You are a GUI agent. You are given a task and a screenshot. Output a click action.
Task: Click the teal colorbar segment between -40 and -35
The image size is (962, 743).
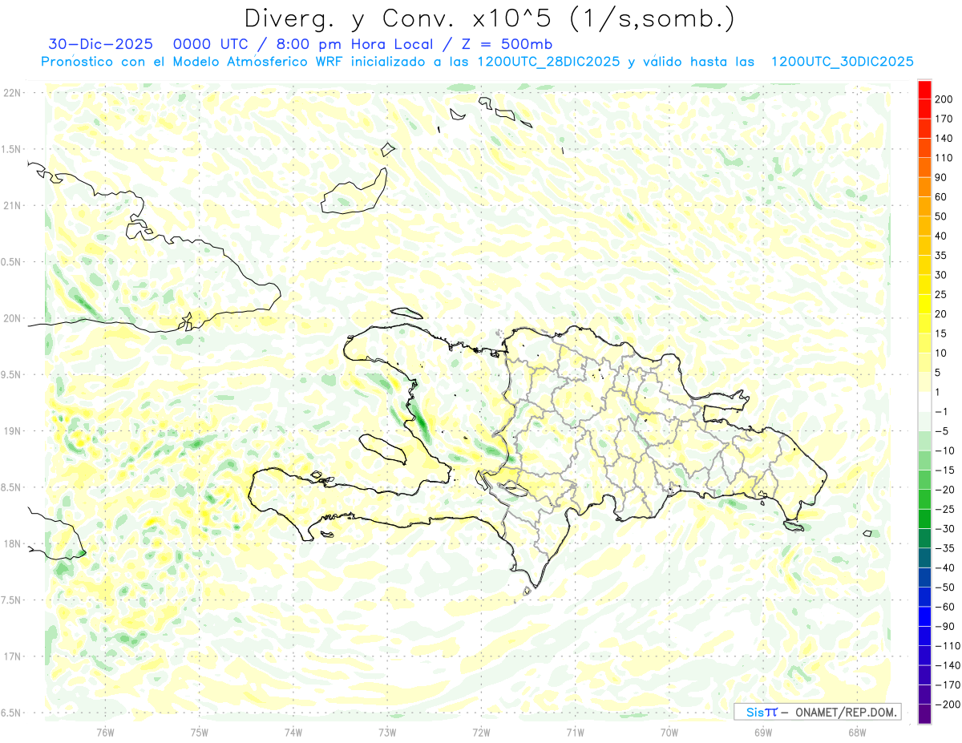[924, 558]
